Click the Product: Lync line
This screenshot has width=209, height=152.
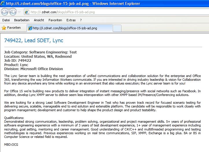click(16, 65)
